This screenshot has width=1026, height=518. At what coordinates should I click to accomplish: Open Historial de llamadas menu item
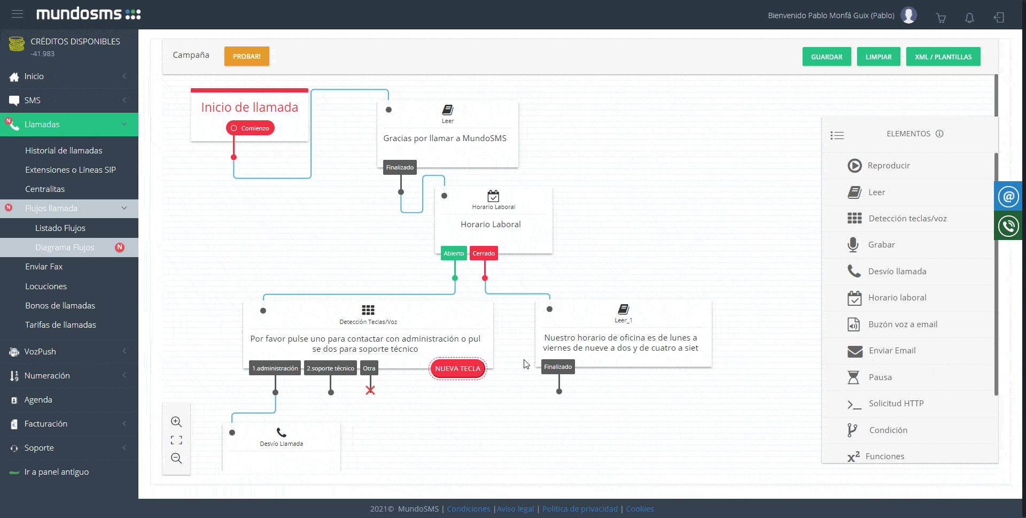tap(64, 151)
